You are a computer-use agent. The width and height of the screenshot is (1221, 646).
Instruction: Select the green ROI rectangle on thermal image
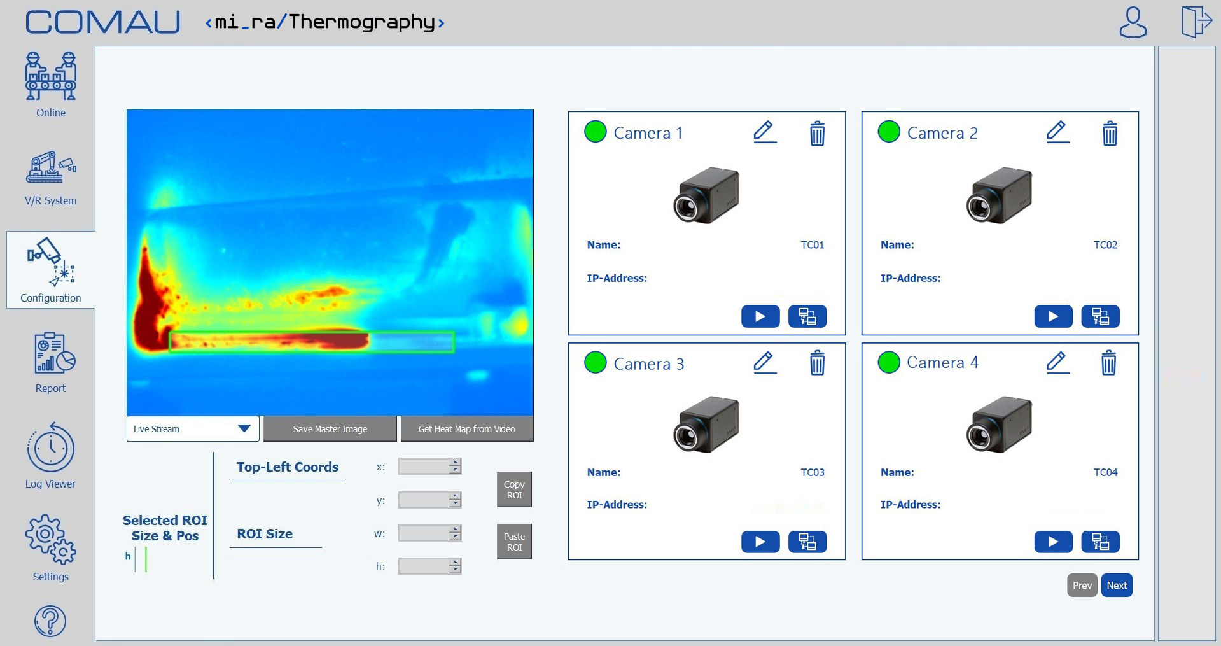pyautogui.click(x=311, y=342)
